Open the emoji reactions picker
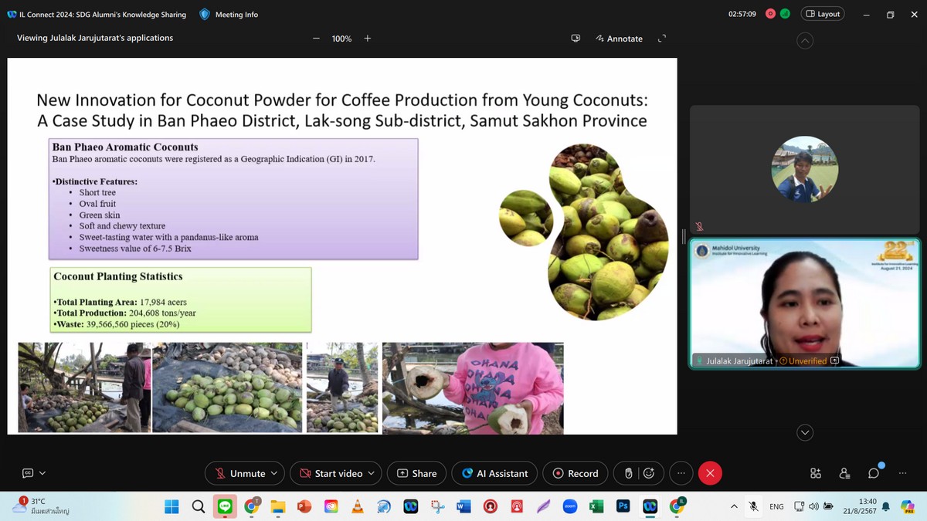 pyautogui.click(x=649, y=473)
